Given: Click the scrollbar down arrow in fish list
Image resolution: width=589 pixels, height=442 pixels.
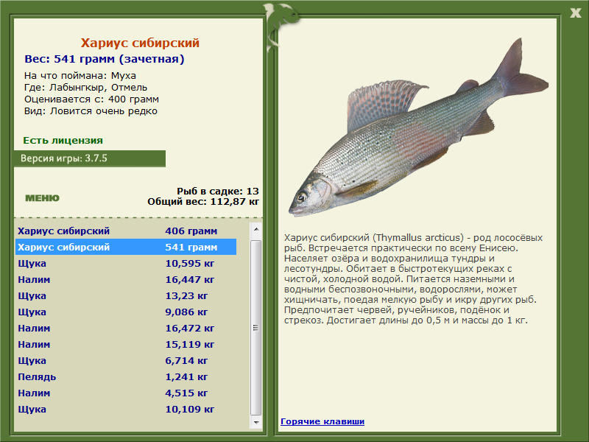Looking at the screenshot, I should click(x=255, y=422).
